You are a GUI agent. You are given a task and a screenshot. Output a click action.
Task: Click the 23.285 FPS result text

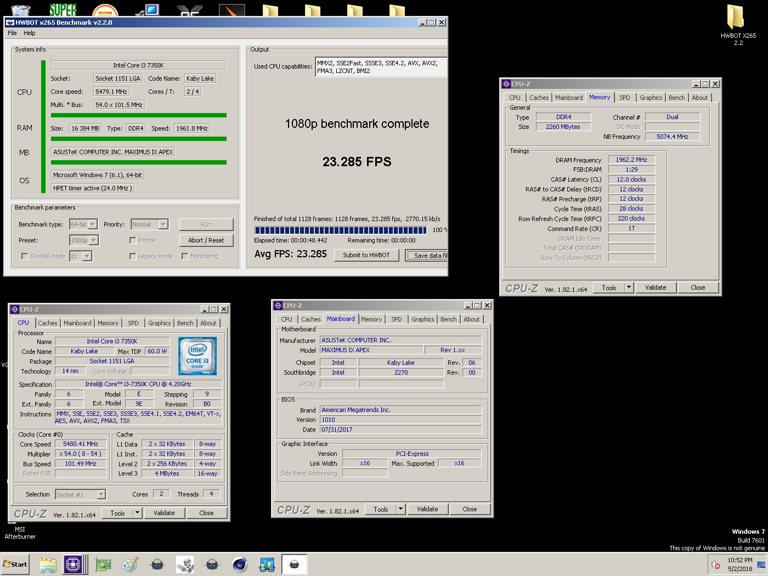click(357, 162)
